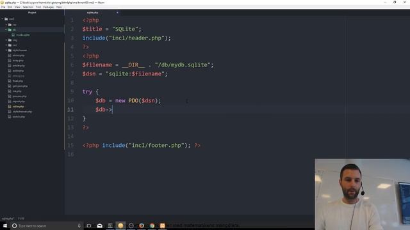Open float.php in the project tree
The width and height of the screenshot is (410, 230).
(x=17, y=81)
